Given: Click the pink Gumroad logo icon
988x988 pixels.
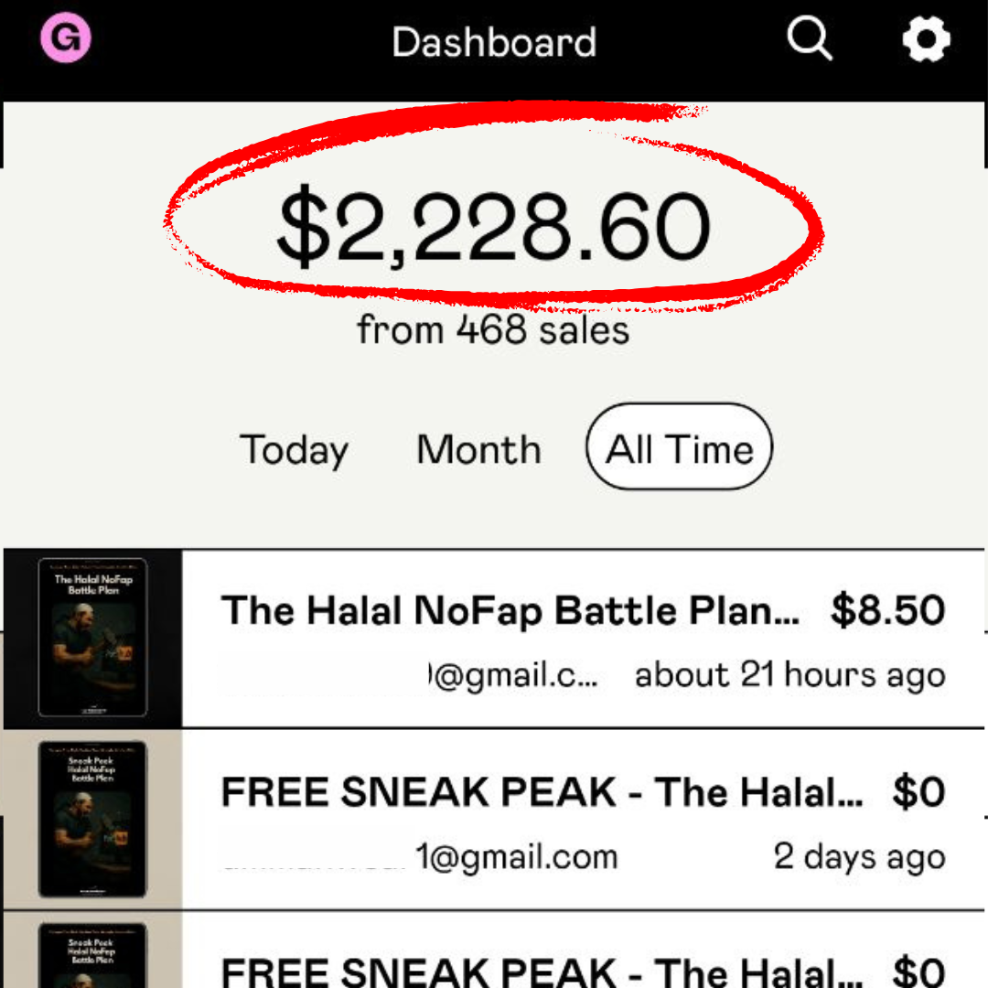Looking at the screenshot, I should point(66,39).
